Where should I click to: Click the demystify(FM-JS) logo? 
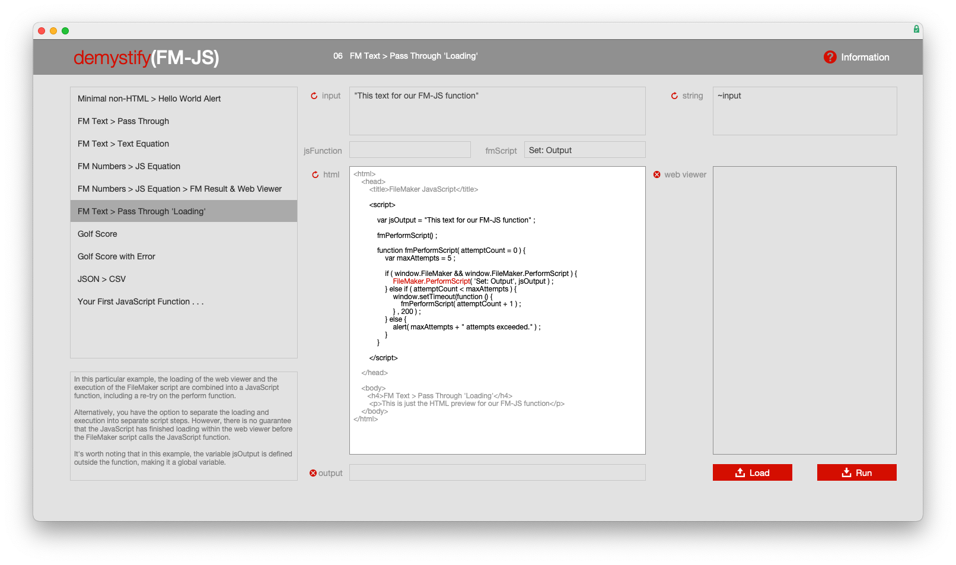tap(146, 58)
